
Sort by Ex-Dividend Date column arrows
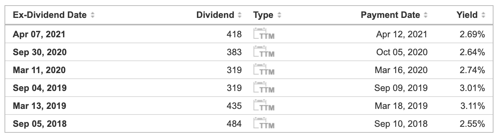(x=93, y=15)
